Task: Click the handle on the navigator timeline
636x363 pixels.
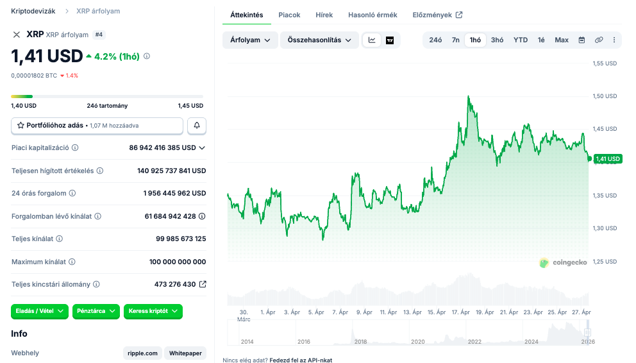Action: point(587,332)
